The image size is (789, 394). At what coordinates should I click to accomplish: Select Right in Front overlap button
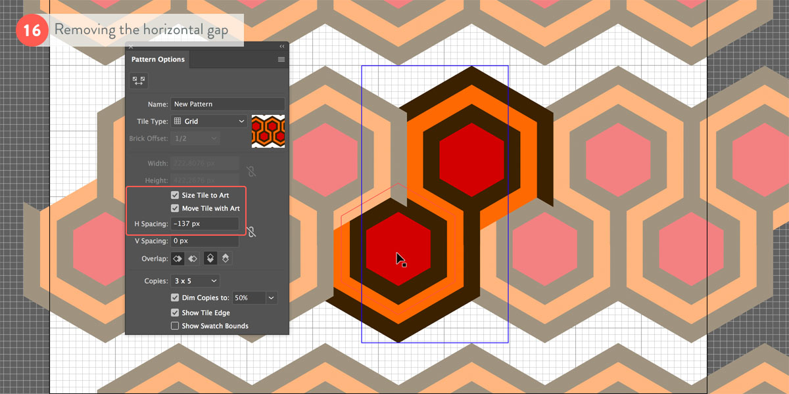(x=193, y=259)
